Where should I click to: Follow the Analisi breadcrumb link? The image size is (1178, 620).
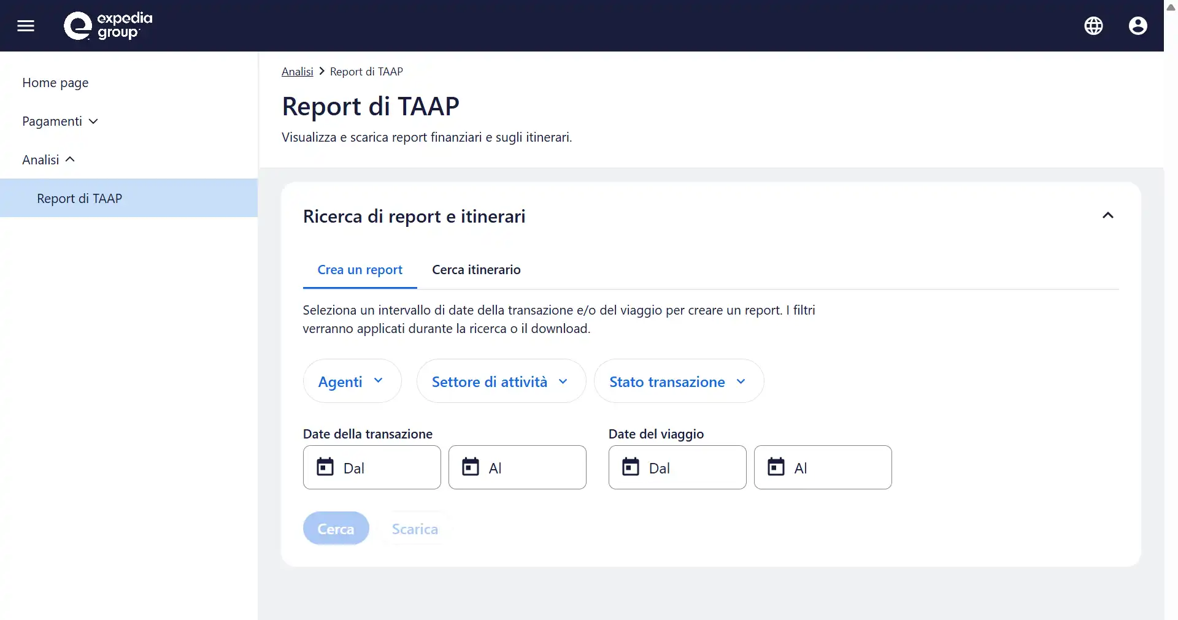(x=297, y=72)
